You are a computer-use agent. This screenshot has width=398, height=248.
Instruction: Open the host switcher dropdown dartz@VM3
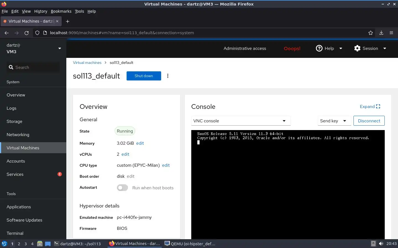(33, 48)
